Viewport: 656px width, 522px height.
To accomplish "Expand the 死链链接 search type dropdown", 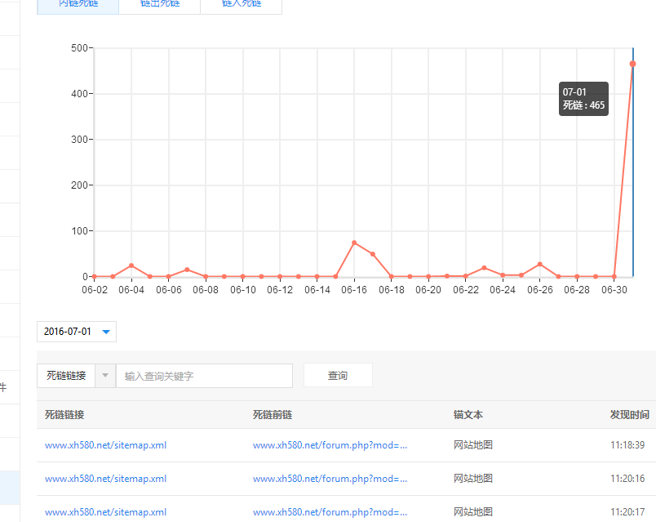I will [106, 376].
